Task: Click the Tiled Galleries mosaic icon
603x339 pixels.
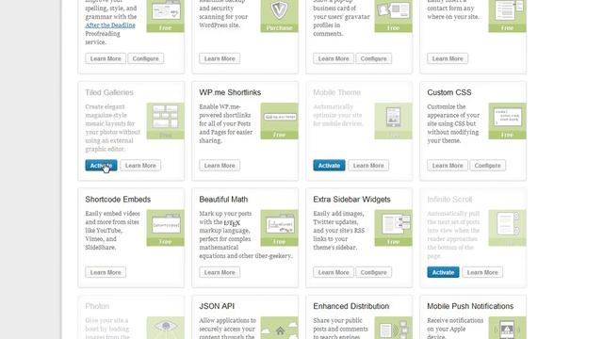Action: click(166, 121)
